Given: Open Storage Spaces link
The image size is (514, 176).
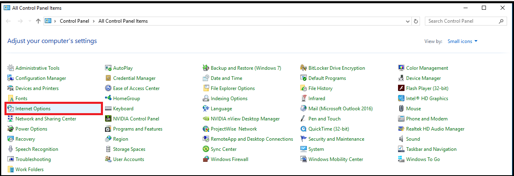Looking at the screenshot, I should coord(129,149).
